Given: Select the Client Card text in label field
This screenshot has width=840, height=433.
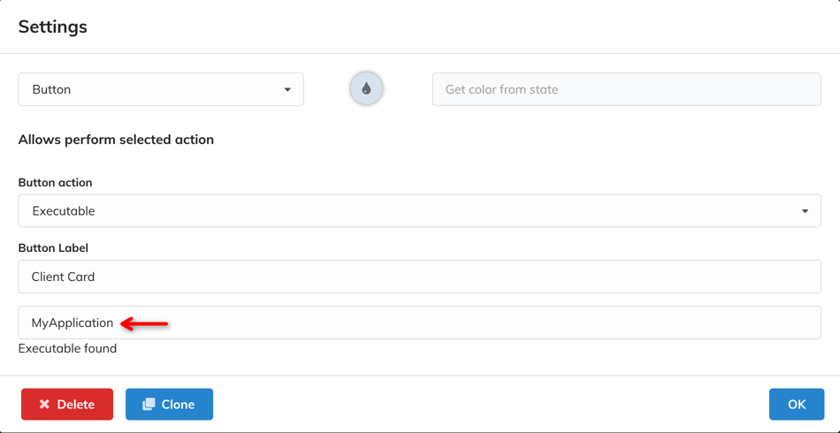Looking at the screenshot, I should pos(63,277).
